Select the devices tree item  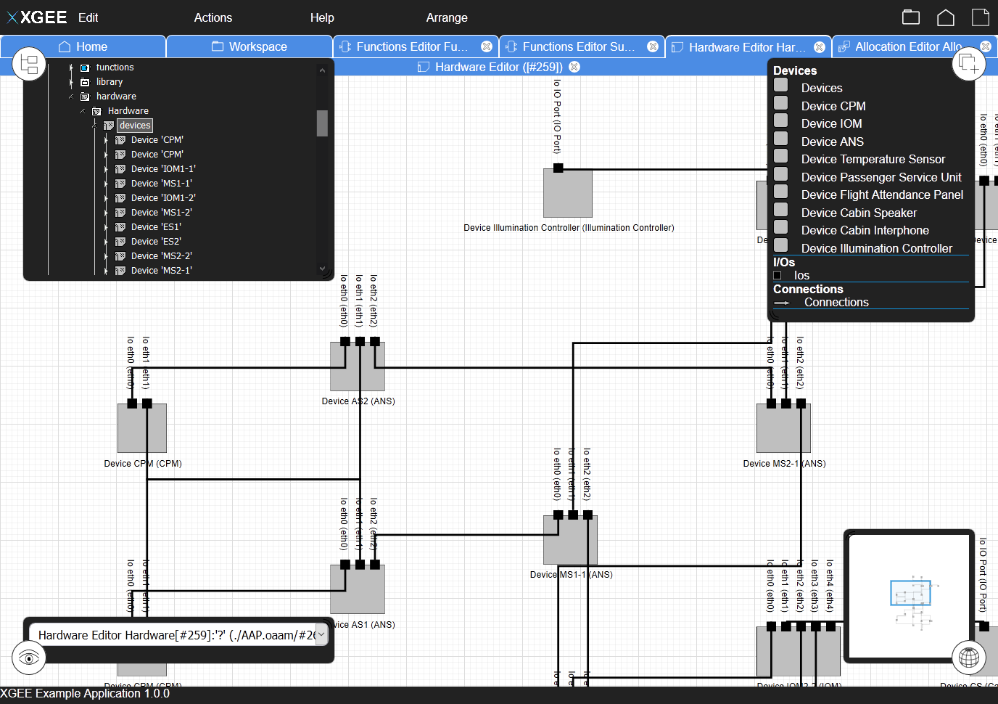click(135, 126)
